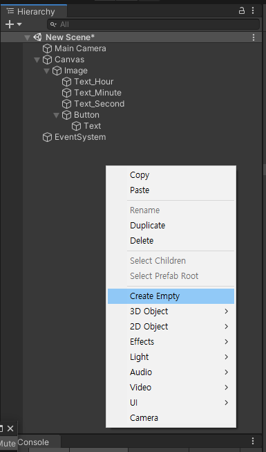Choose Paste from the context menu

[x=171, y=190]
